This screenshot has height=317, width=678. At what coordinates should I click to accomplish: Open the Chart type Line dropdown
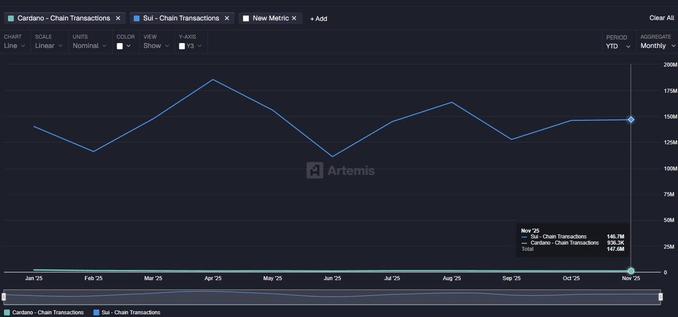click(15, 45)
